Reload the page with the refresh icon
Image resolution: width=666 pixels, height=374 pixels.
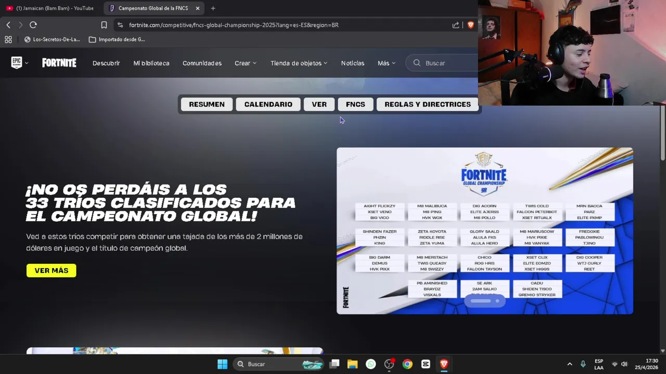33,25
